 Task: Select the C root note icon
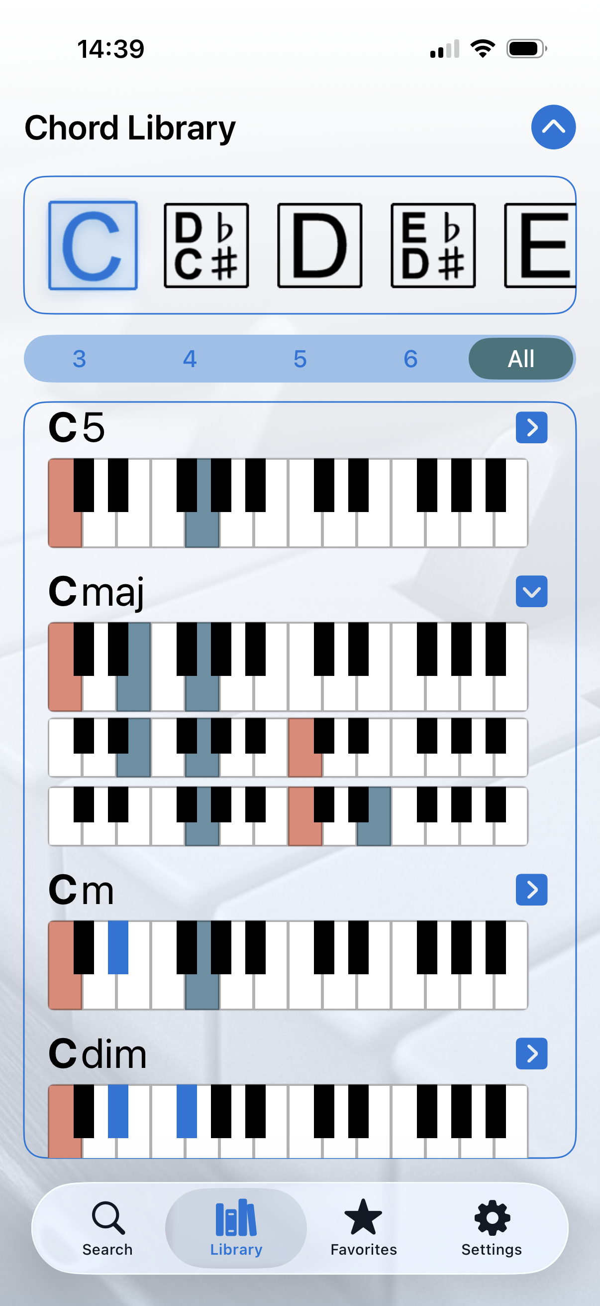pos(93,246)
